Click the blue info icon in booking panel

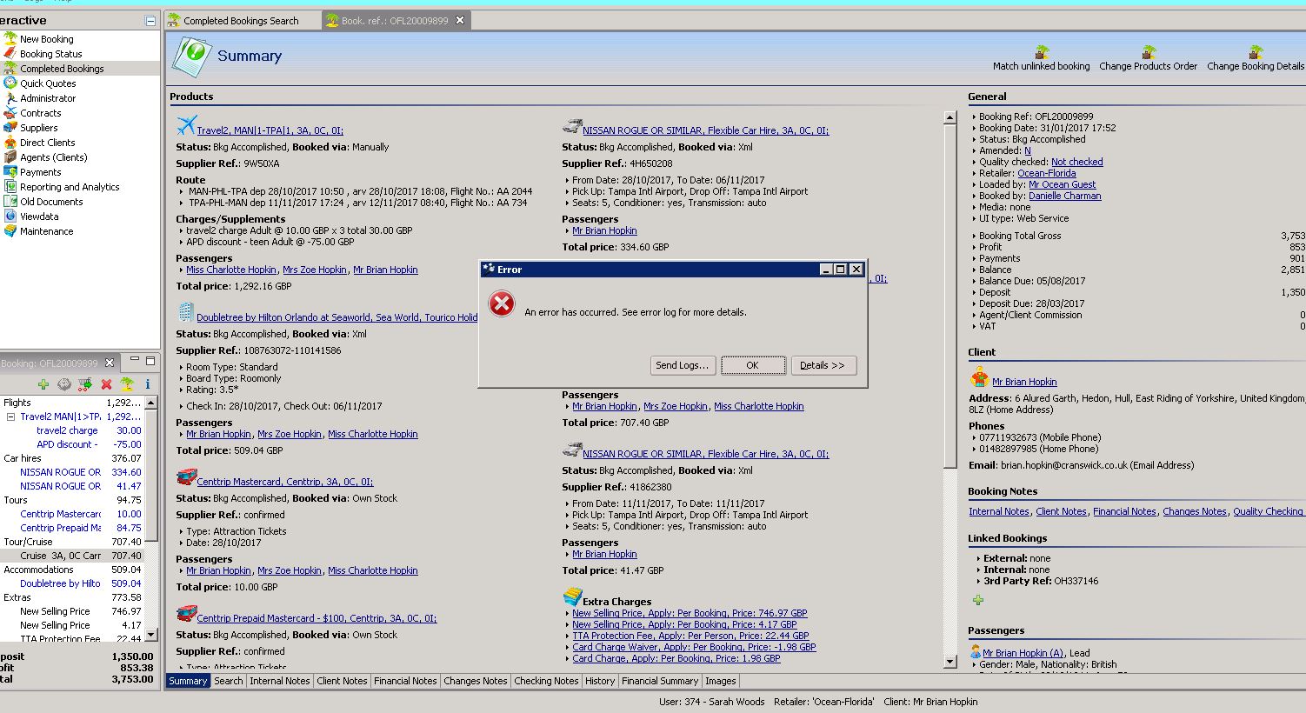(148, 384)
